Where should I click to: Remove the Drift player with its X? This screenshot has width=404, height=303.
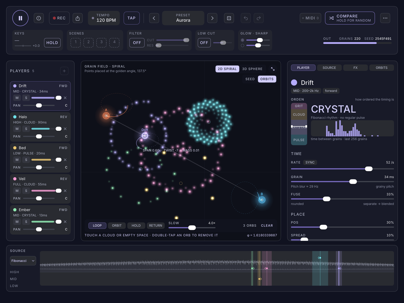(65, 98)
